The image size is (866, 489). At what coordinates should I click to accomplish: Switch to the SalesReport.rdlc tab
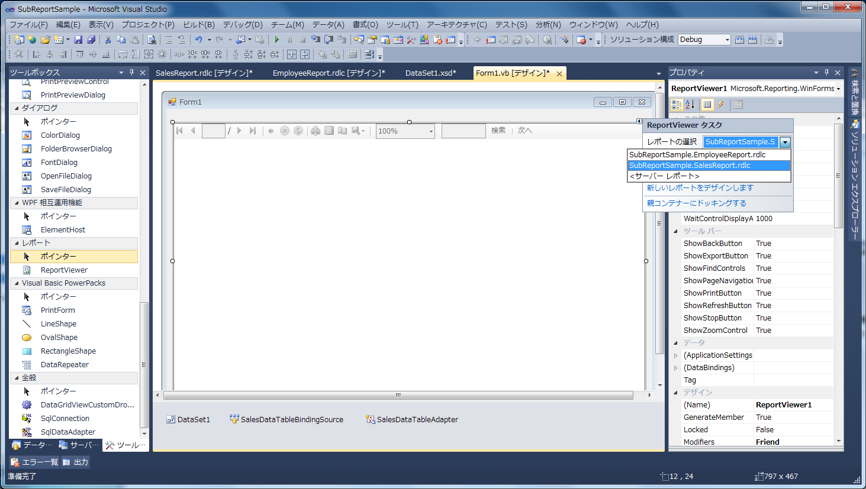pos(204,73)
